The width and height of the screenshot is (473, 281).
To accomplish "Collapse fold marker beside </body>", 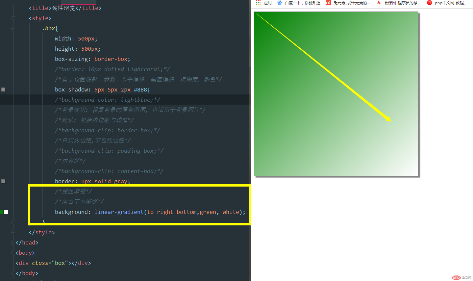I will click(x=13, y=273).
